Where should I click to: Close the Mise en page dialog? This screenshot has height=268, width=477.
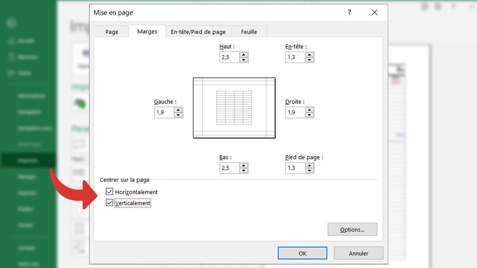click(374, 13)
